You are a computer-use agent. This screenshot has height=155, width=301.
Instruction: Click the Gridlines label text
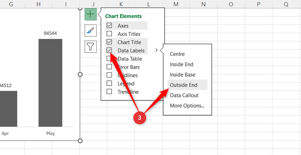tap(128, 75)
